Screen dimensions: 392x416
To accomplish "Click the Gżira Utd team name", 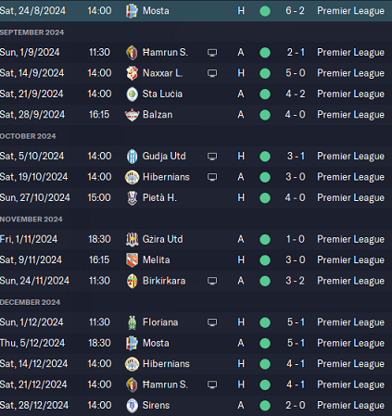I will [x=162, y=239].
